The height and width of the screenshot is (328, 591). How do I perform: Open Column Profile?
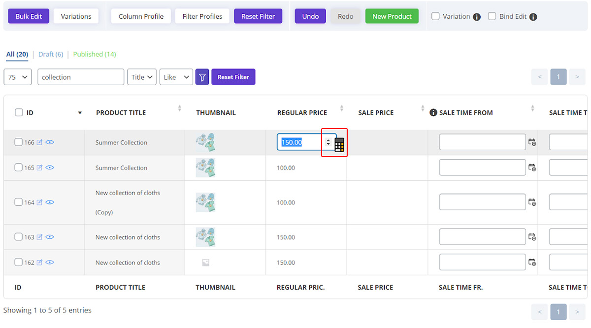(141, 16)
